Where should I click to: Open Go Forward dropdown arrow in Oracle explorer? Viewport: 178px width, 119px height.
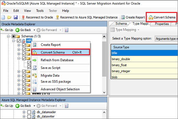[60, 30]
